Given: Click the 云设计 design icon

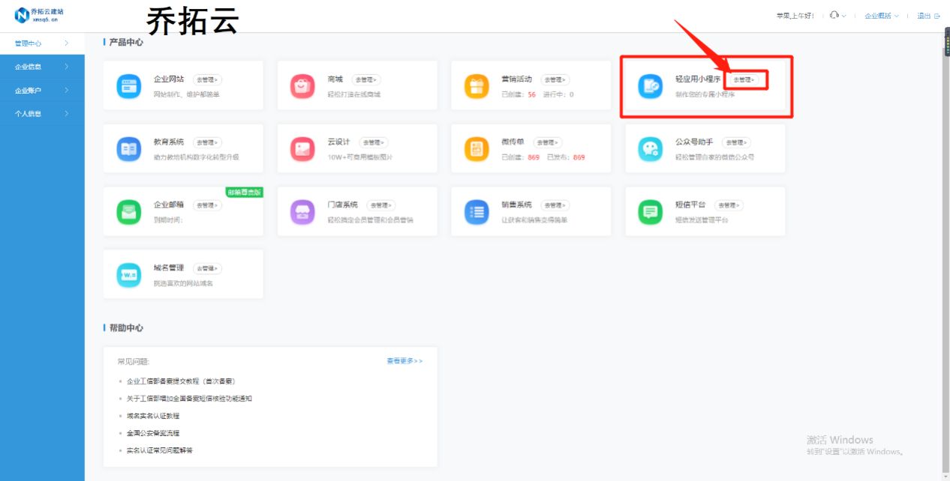Looking at the screenshot, I should pos(302,148).
